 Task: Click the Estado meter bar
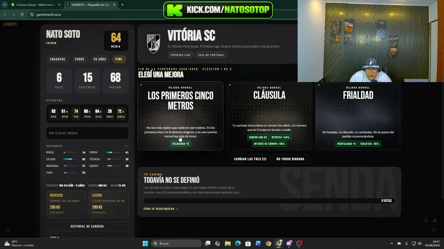[x=70, y=159]
